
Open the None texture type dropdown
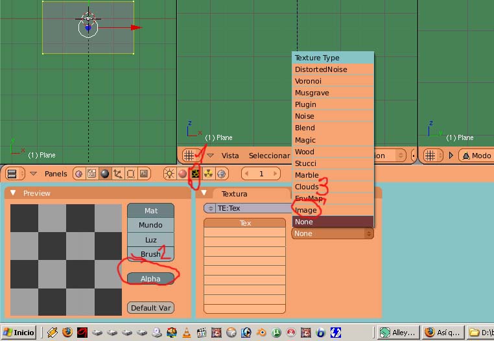333,233
